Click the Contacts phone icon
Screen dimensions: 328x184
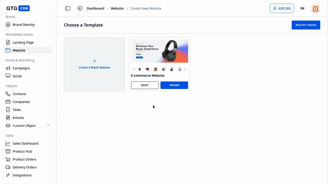tap(8, 94)
